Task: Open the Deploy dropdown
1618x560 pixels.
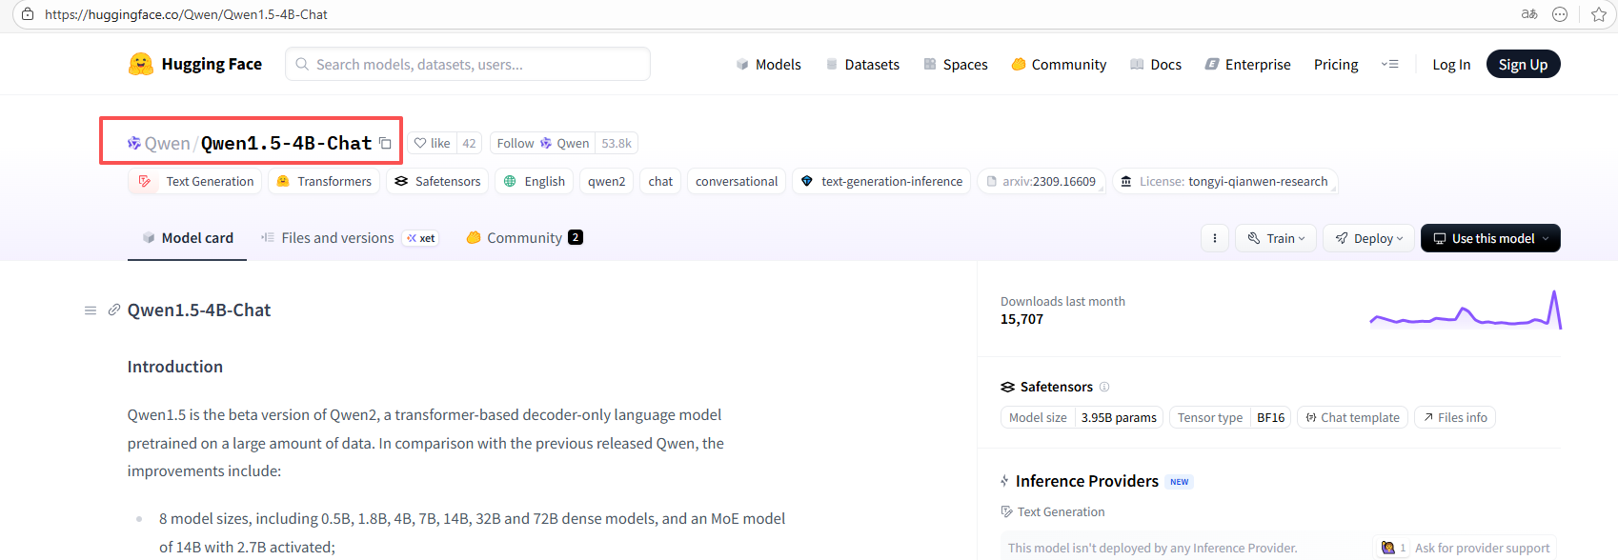Action: click(x=1368, y=238)
